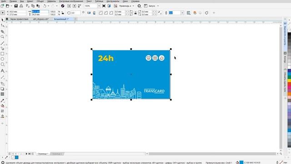Select the round corner style
Image resolution: width=291 pixels, height=164 pixels.
[x=100, y=13]
